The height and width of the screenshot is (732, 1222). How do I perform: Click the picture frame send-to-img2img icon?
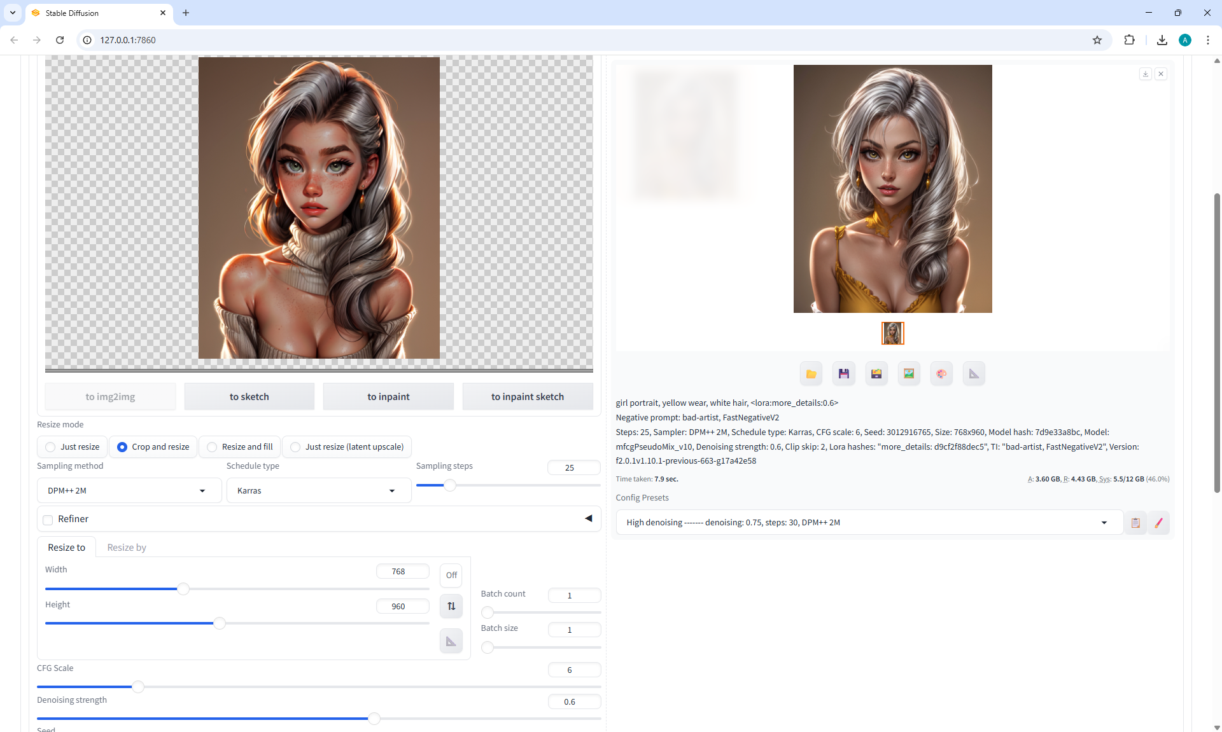tap(909, 374)
